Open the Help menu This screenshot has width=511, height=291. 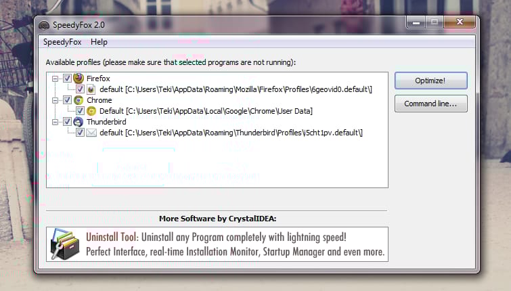point(99,42)
